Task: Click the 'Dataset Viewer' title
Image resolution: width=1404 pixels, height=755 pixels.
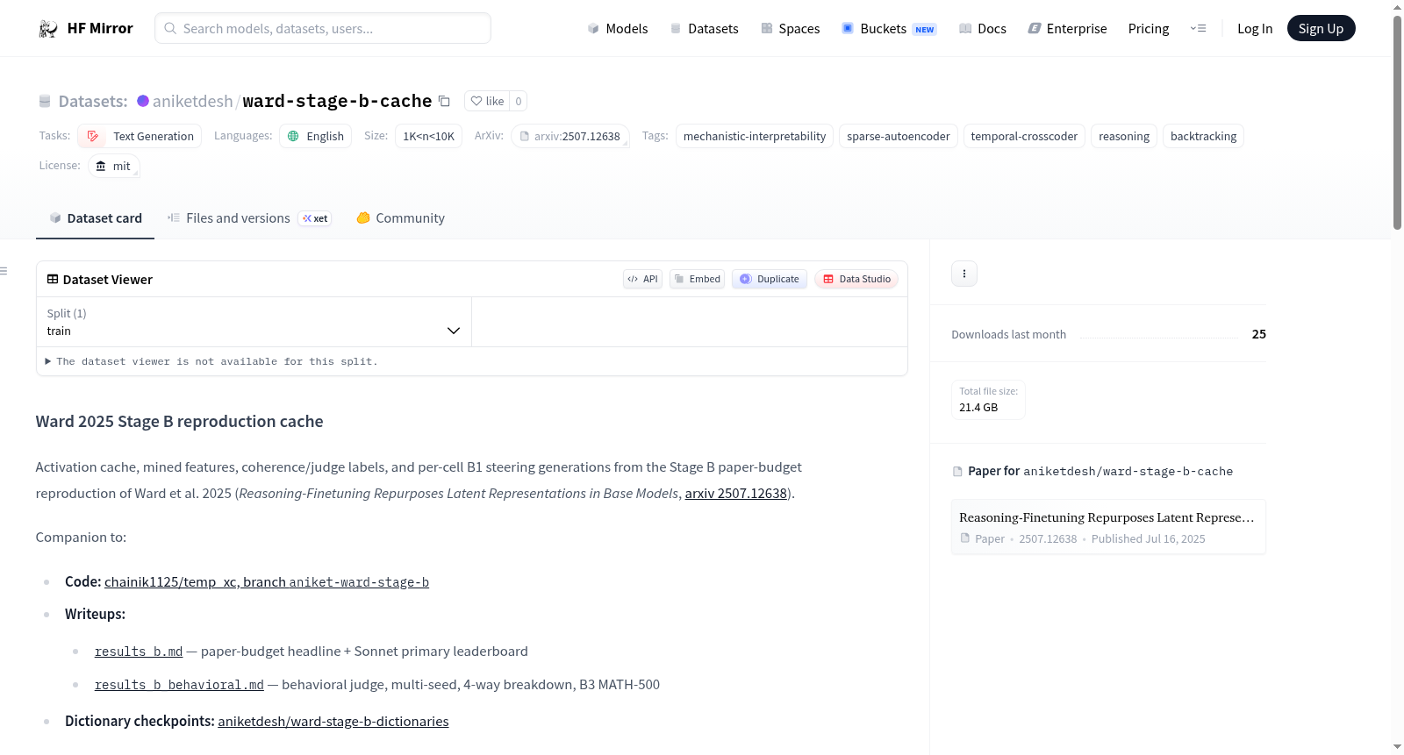Action: pos(108,280)
